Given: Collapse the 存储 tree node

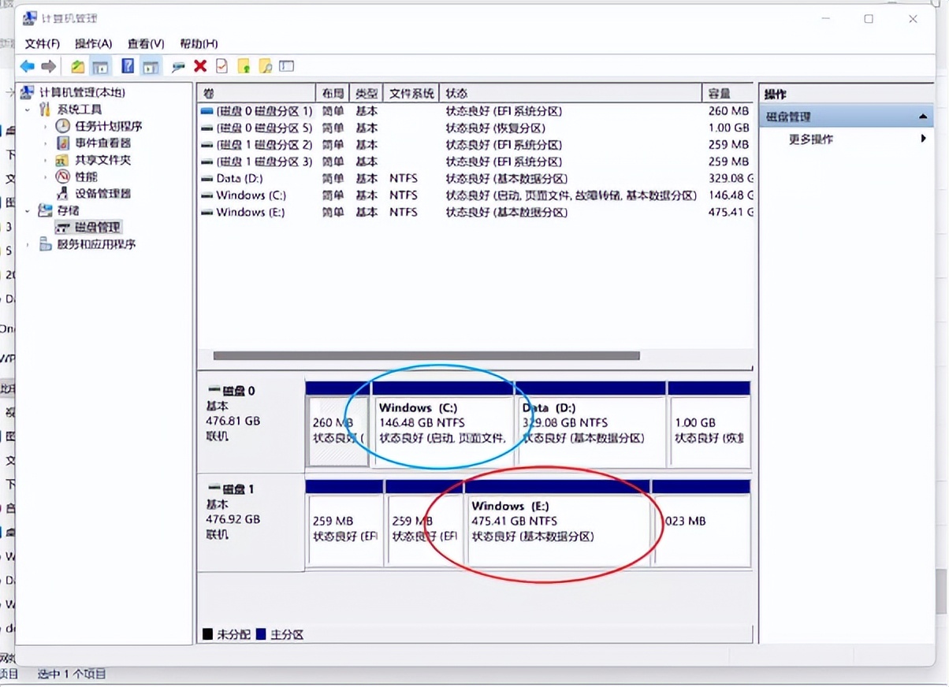Looking at the screenshot, I should point(28,210).
